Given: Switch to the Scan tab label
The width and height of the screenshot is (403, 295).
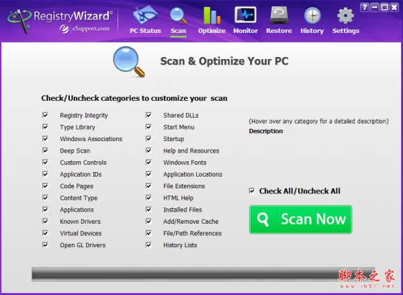Looking at the screenshot, I should pyautogui.click(x=178, y=31).
